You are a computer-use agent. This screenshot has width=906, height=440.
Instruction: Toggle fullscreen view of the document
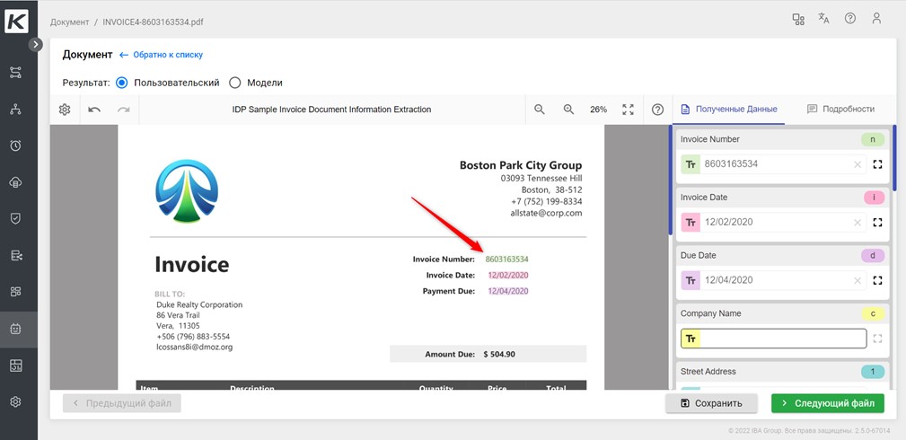[x=628, y=110]
